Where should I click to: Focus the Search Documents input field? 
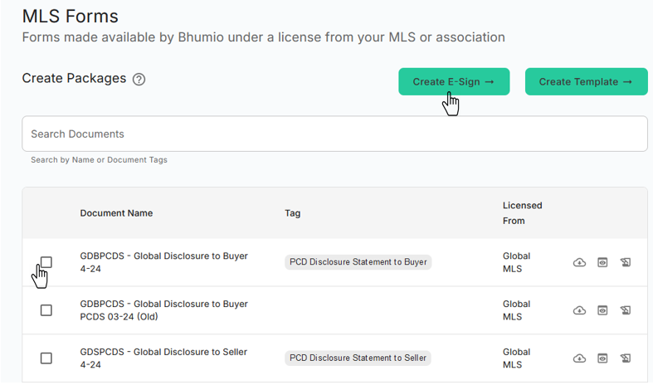[334, 134]
